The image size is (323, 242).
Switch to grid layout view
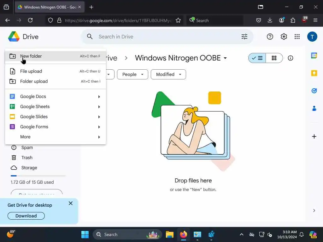(x=274, y=58)
